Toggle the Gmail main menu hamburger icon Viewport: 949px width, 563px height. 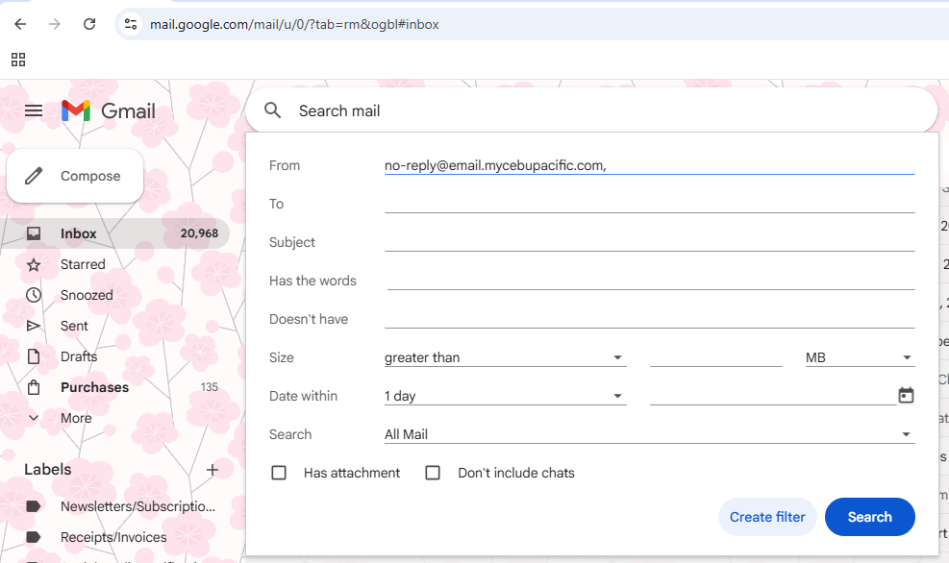tap(34, 110)
